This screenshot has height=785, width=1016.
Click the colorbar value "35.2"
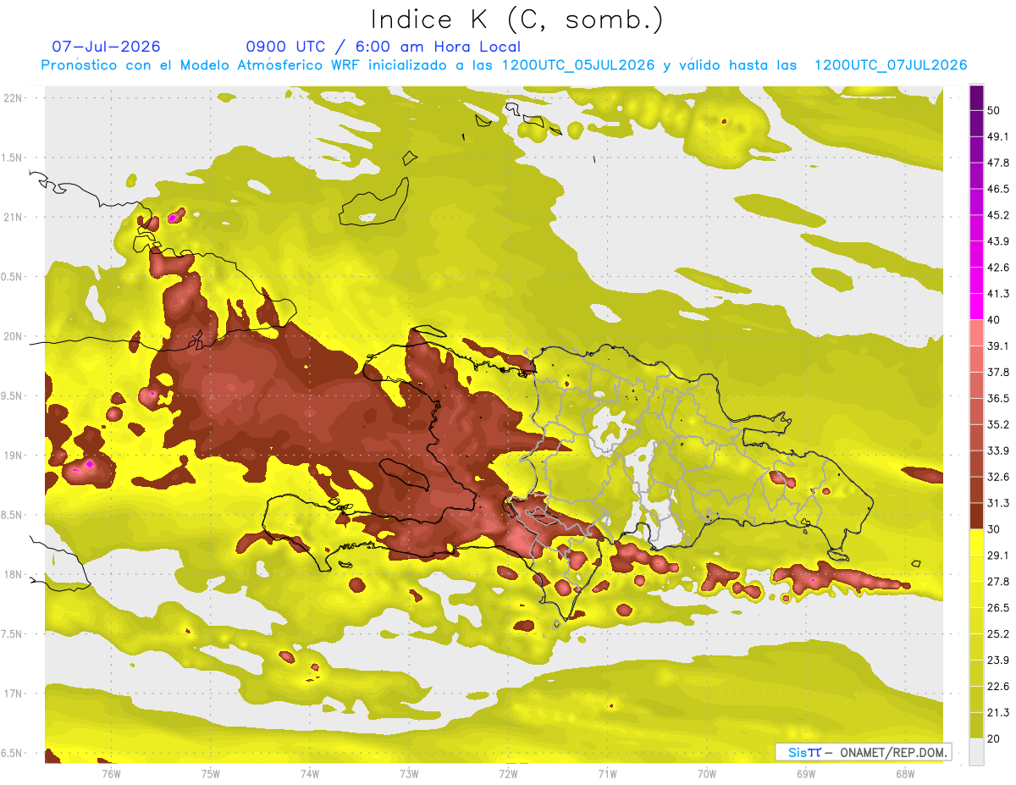point(998,424)
